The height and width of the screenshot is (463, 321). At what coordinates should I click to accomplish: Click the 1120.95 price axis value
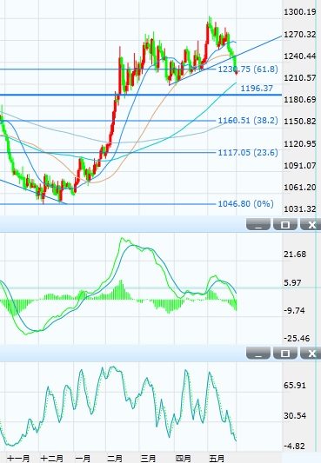tap(300, 144)
